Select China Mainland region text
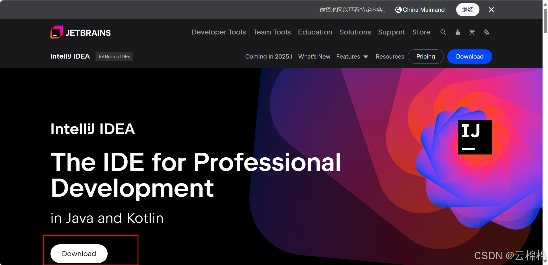 point(423,10)
